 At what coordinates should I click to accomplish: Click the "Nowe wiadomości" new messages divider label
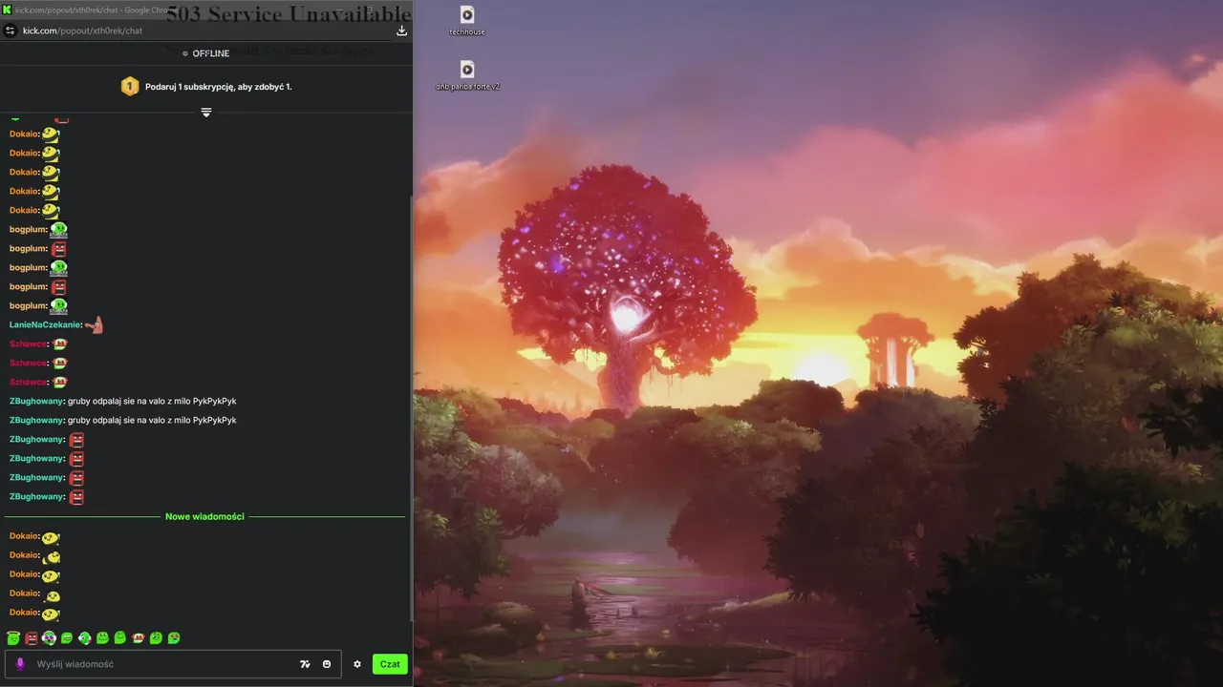click(204, 516)
